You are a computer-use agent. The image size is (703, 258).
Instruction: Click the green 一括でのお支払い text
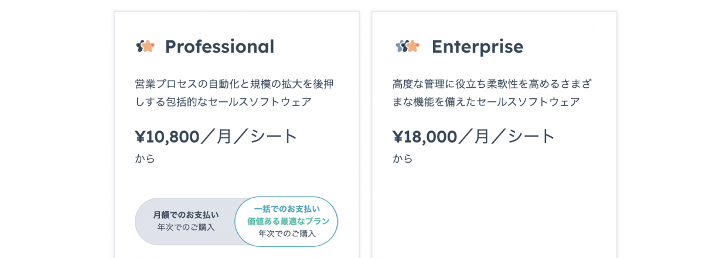287,209
